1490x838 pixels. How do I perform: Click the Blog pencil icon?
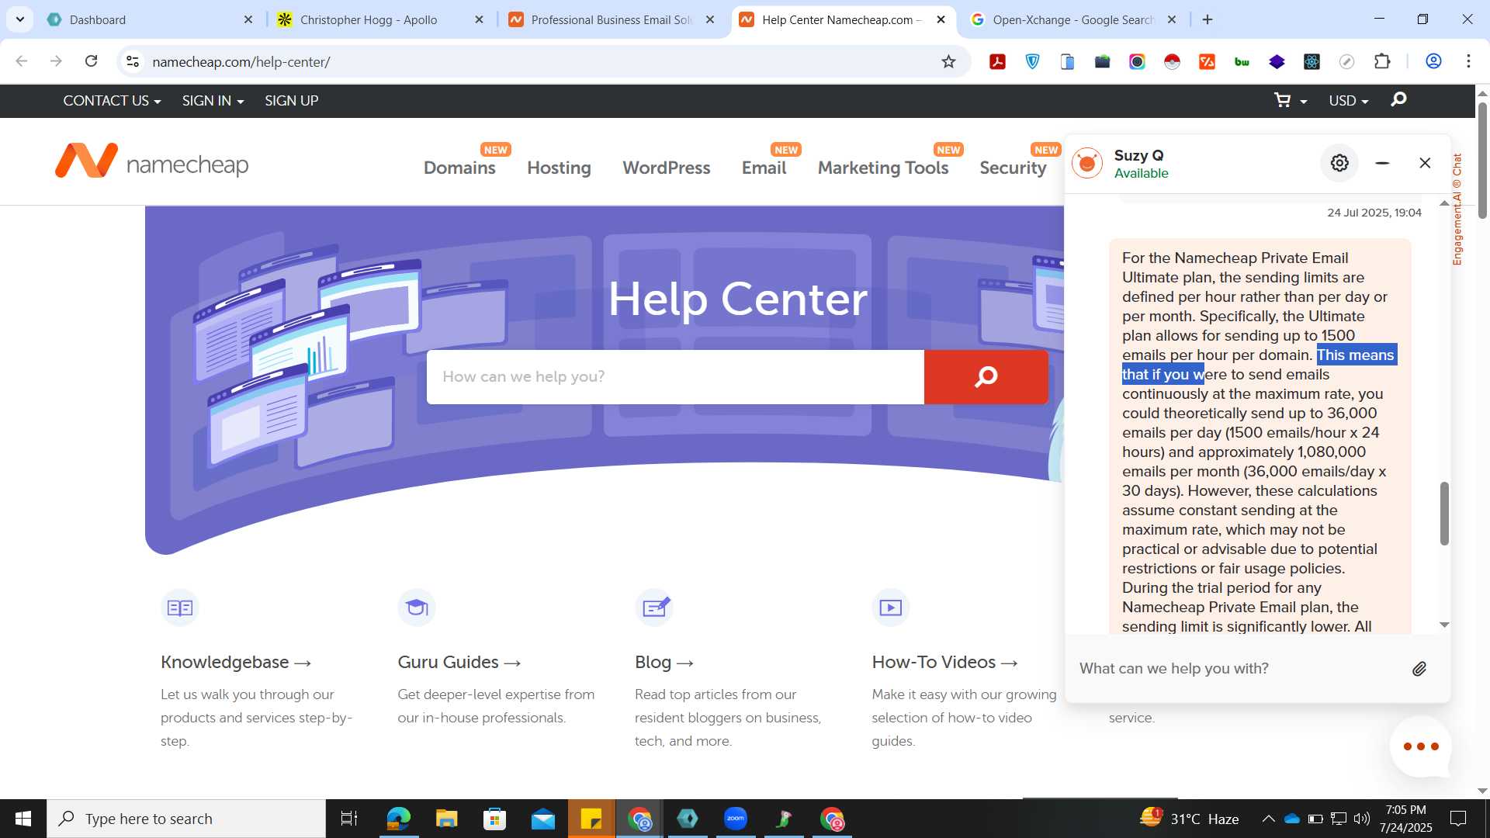[654, 608]
